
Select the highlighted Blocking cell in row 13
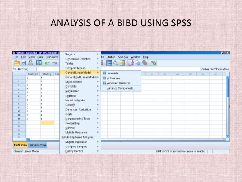(47, 123)
